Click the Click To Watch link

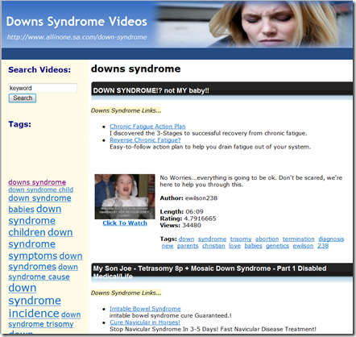pos(125,223)
